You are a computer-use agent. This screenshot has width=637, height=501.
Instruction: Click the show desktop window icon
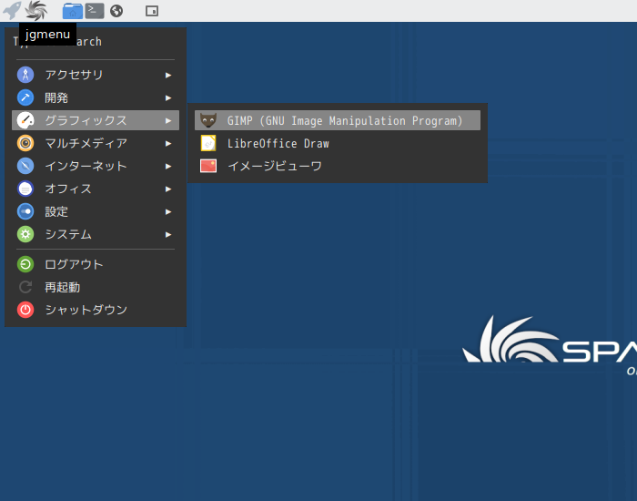click(152, 11)
